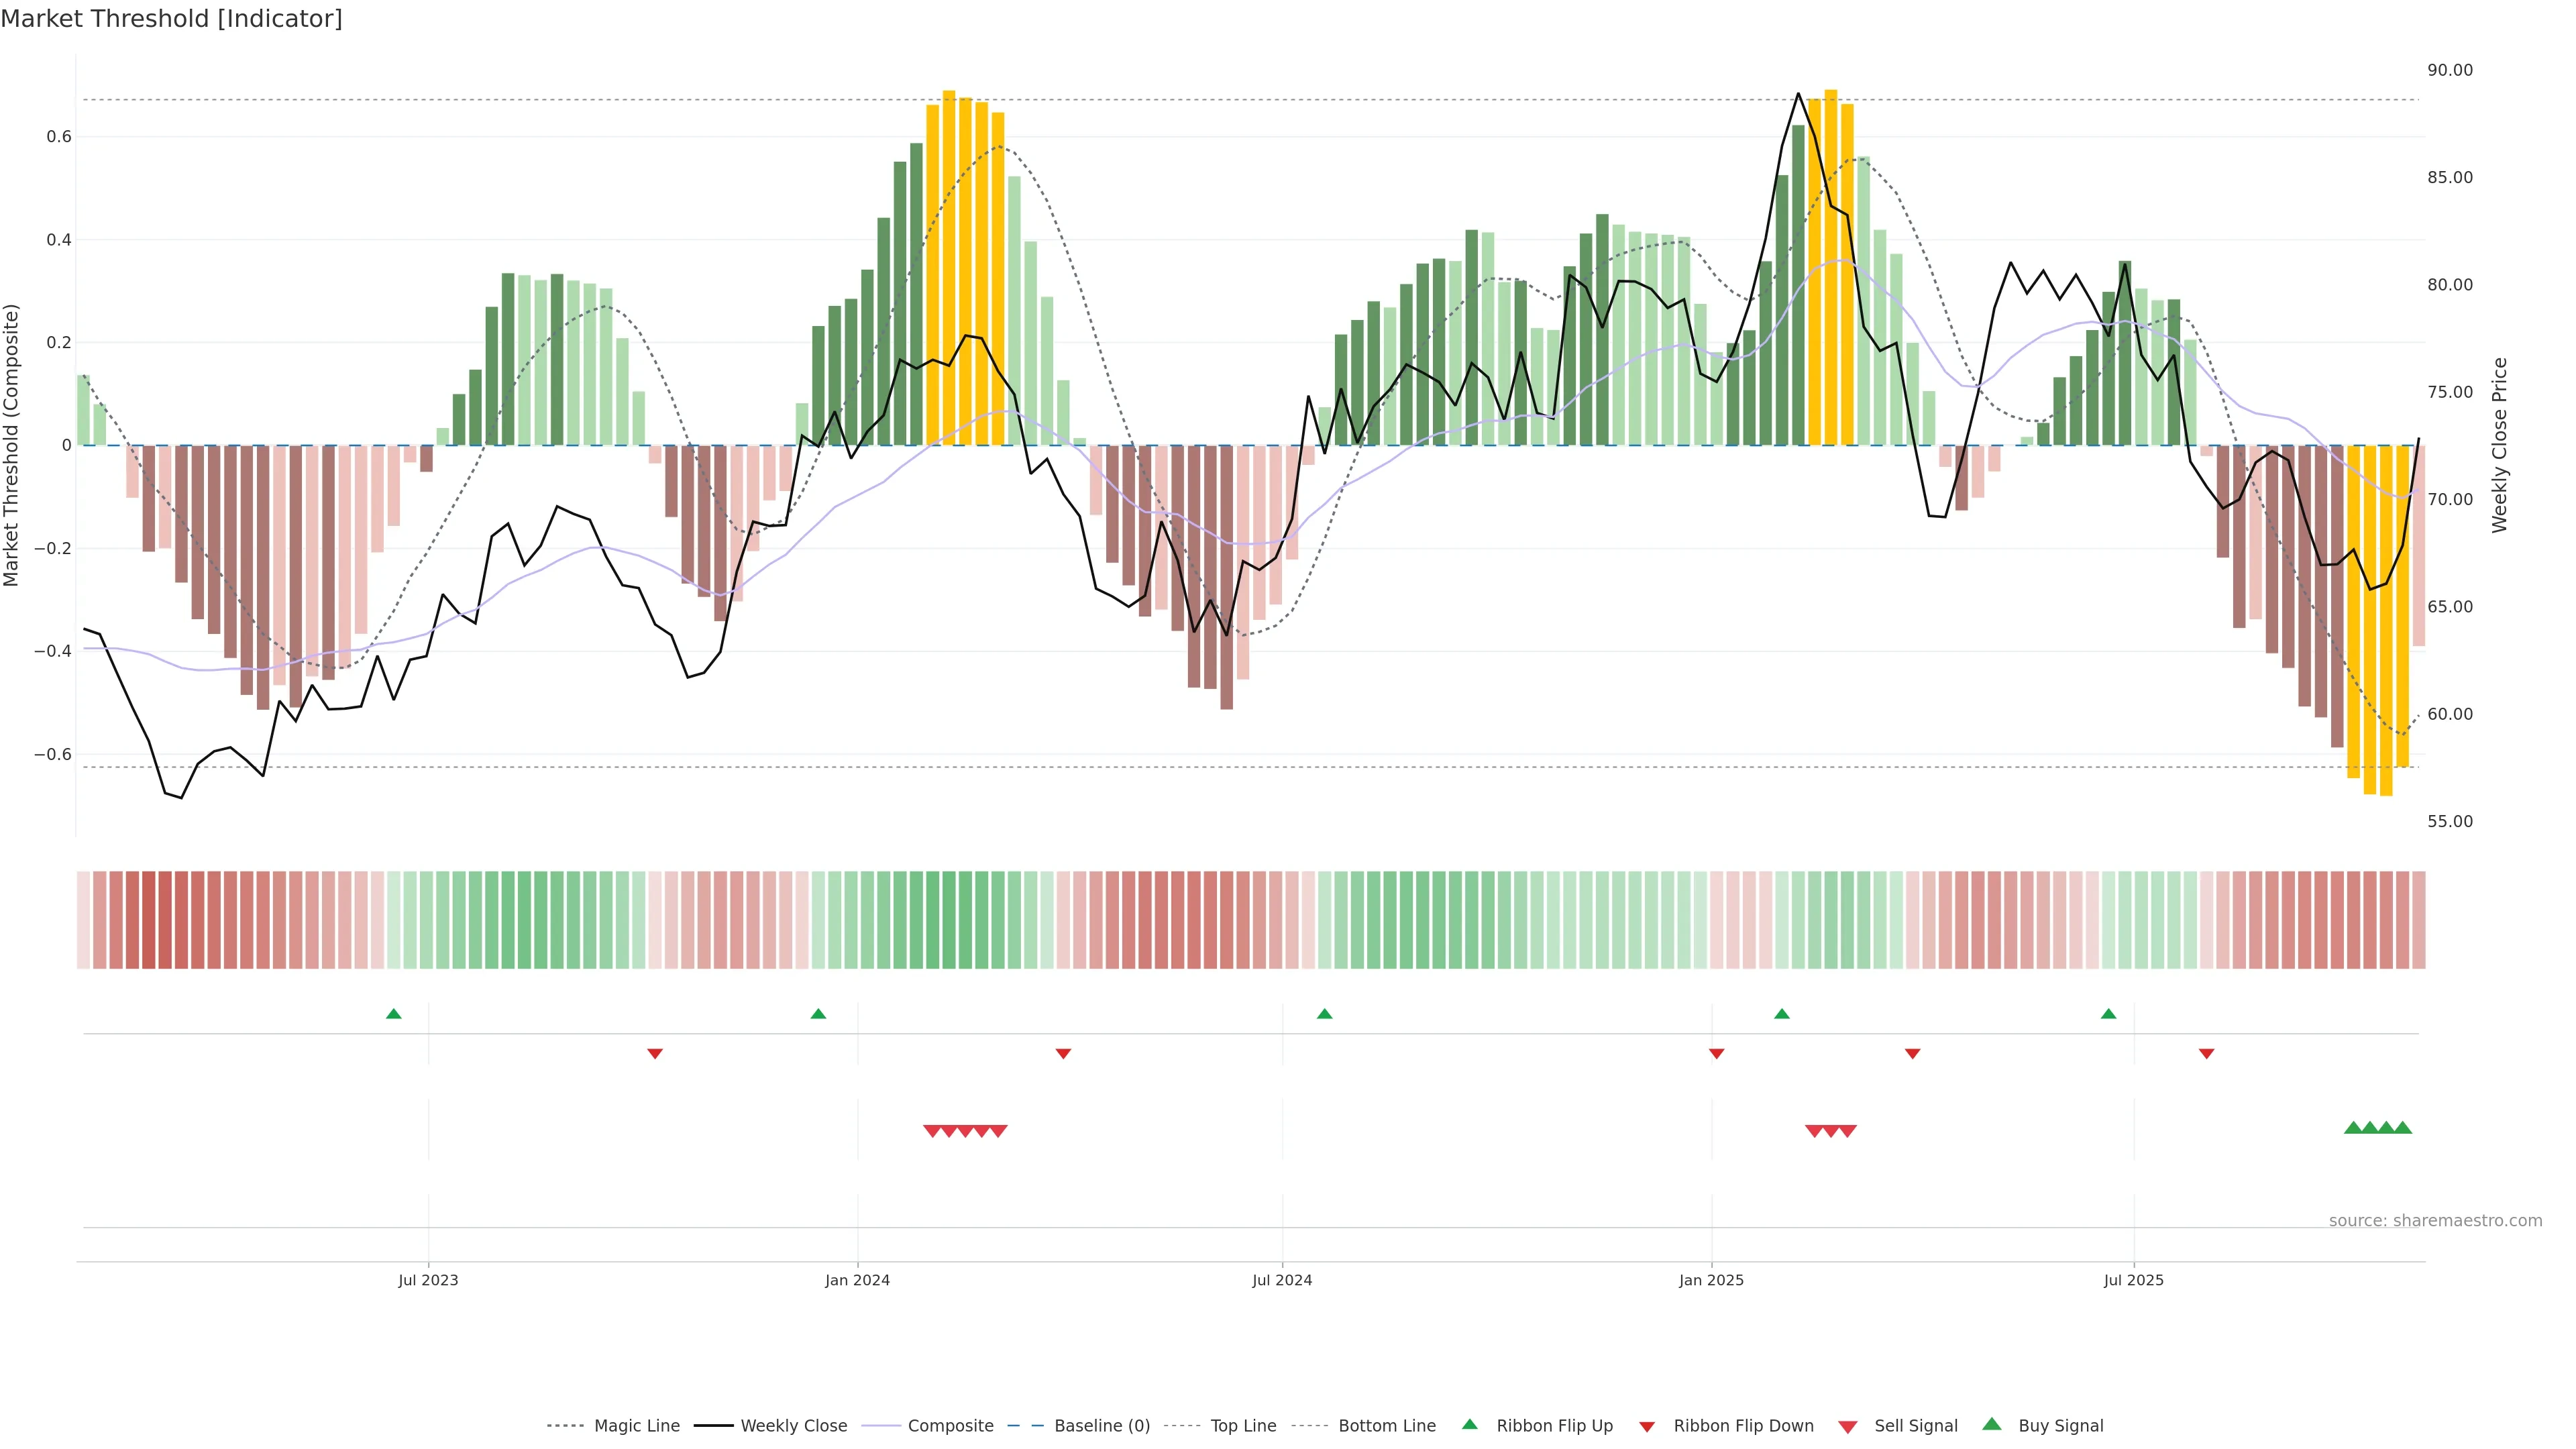The height and width of the screenshot is (1449, 2576).
Task: Click the rightmost green buy signal triangle
Action: click(x=2403, y=1128)
